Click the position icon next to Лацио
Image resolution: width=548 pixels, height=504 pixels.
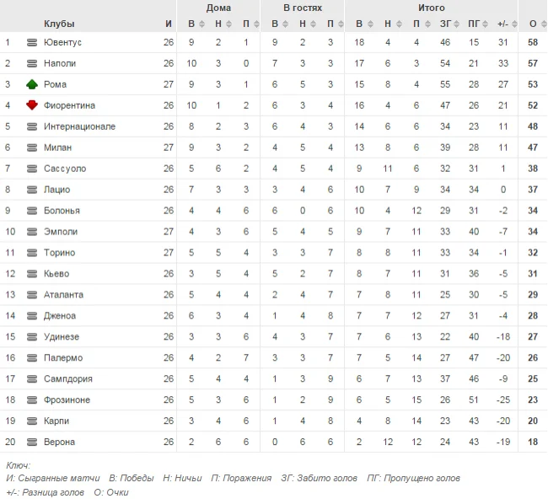point(32,190)
